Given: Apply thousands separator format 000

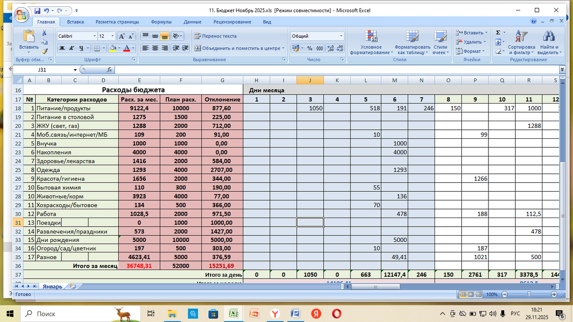Looking at the screenshot, I should [x=319, y=48].
